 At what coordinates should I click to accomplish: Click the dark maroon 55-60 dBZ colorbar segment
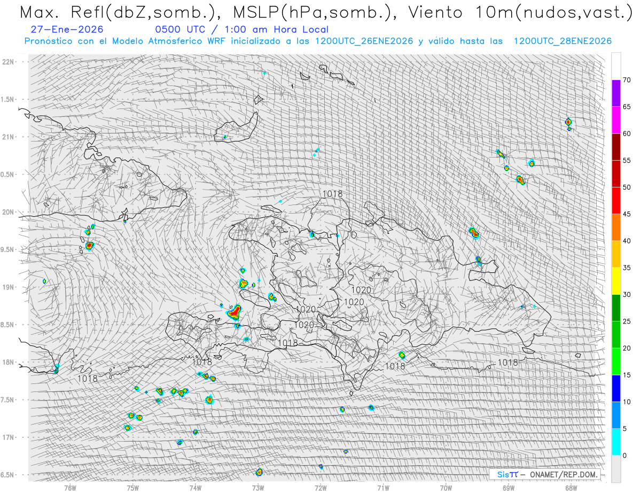tap(616, 147)
